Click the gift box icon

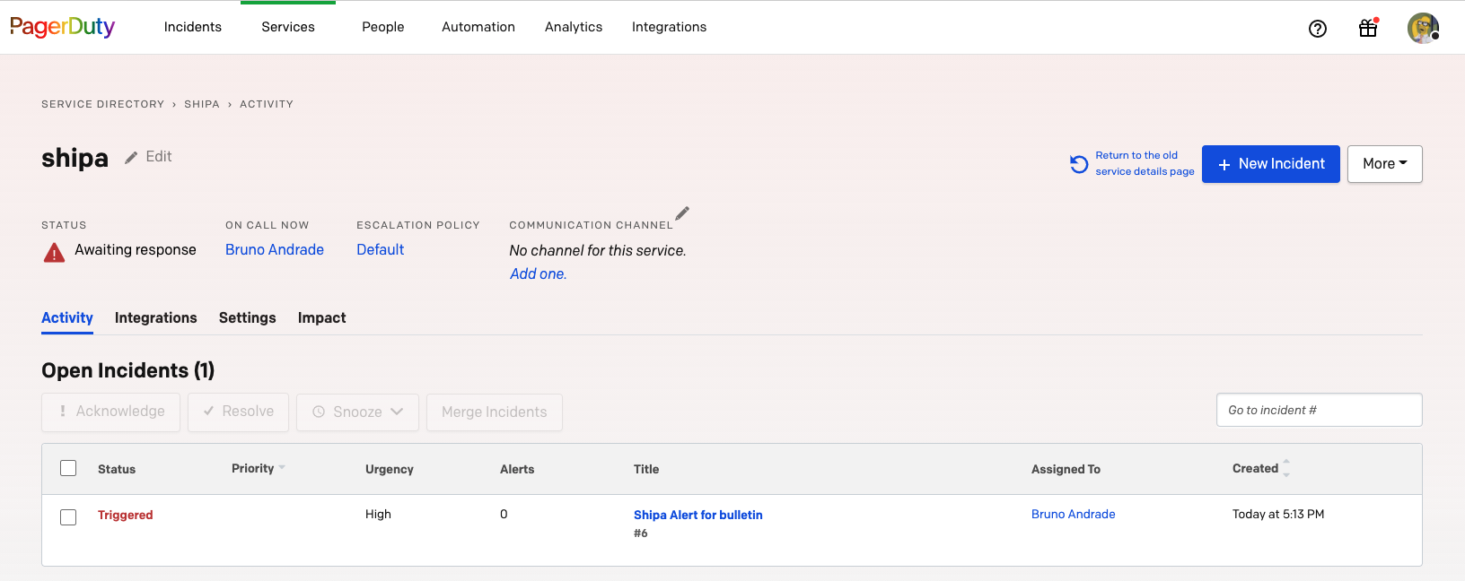[1368, 28]
